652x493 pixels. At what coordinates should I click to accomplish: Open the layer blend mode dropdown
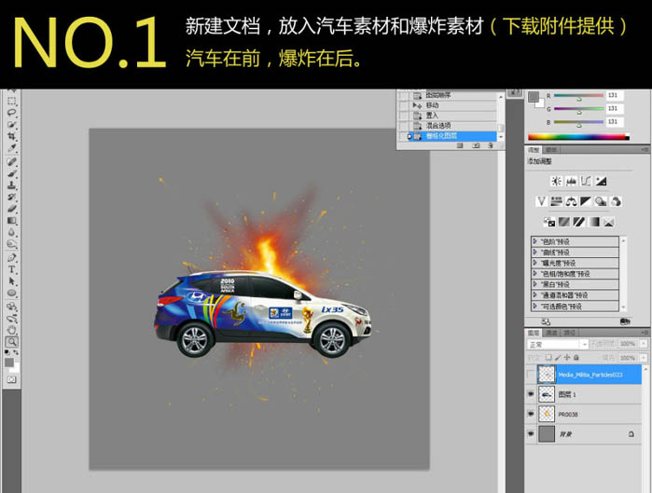(558, 344)
